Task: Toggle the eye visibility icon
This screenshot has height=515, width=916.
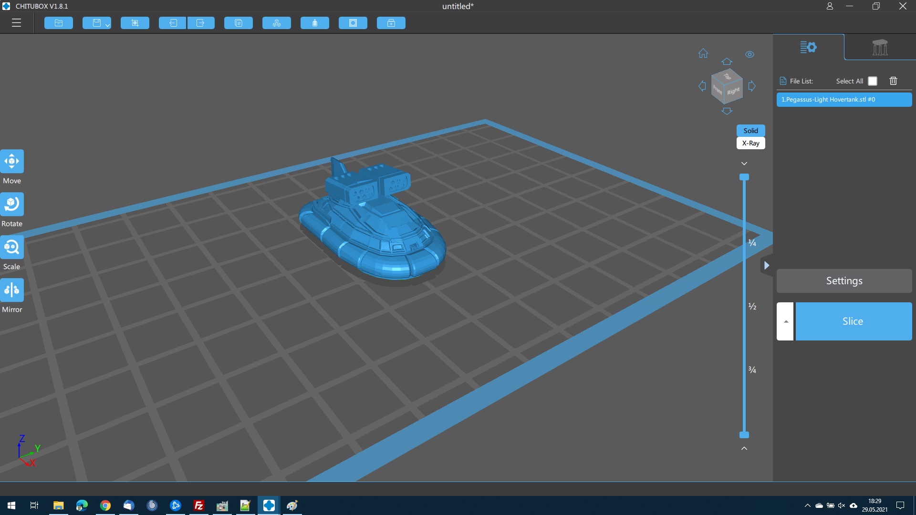Action: (749, 54)
